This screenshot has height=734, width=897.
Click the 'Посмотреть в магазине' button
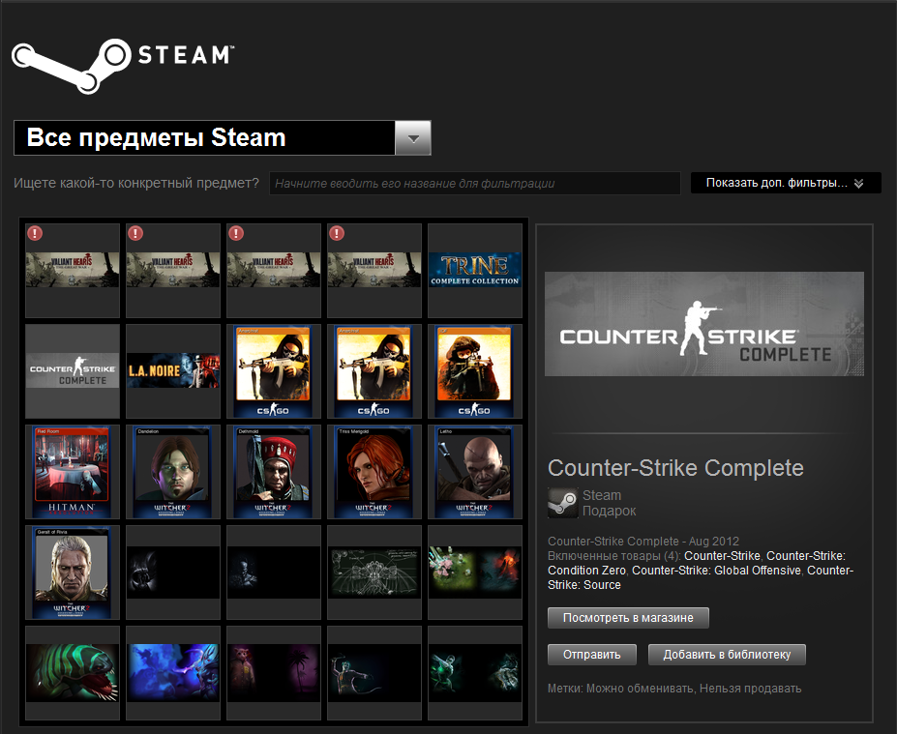(x=628, y=618)
